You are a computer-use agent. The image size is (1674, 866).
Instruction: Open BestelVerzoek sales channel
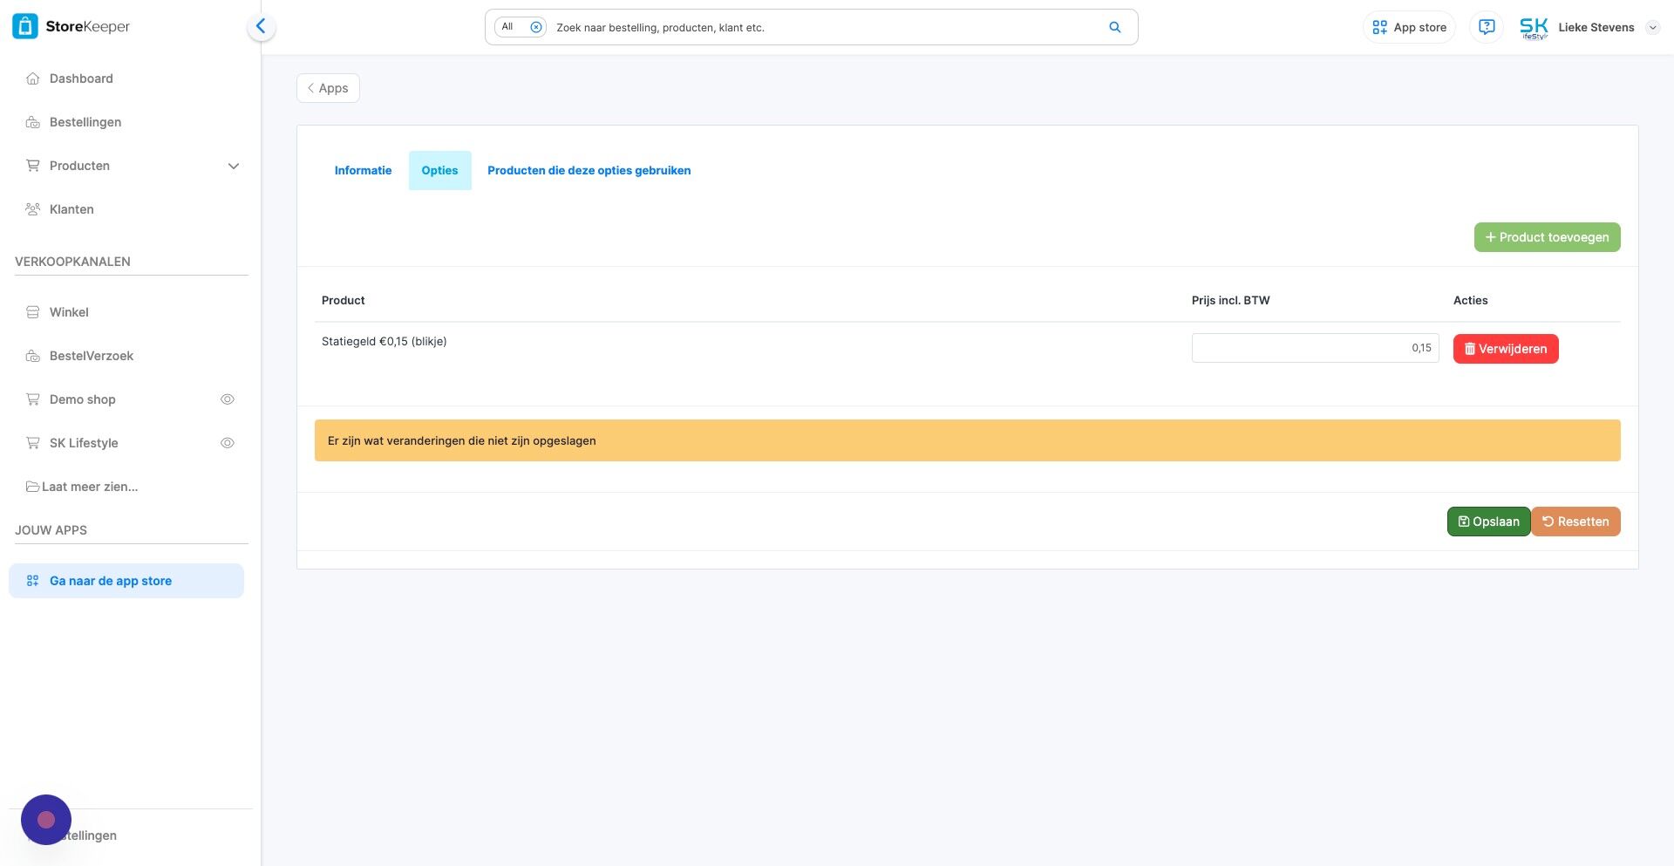tap(92, 356)
